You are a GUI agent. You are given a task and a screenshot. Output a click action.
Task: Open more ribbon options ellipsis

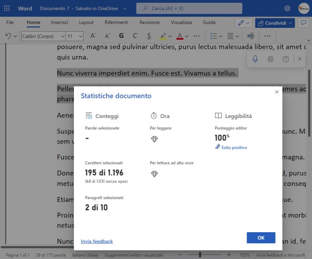click(267, 36)
